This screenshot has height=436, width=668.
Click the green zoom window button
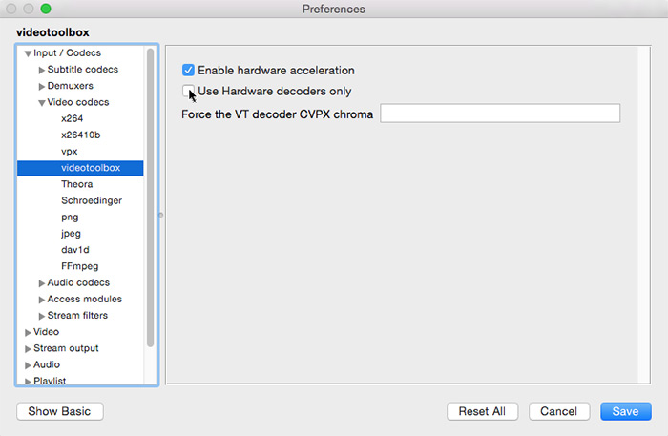click(46, 9)
